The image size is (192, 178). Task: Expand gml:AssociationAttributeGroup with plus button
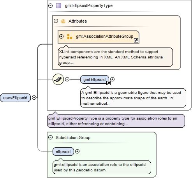[x=61, y=36]
